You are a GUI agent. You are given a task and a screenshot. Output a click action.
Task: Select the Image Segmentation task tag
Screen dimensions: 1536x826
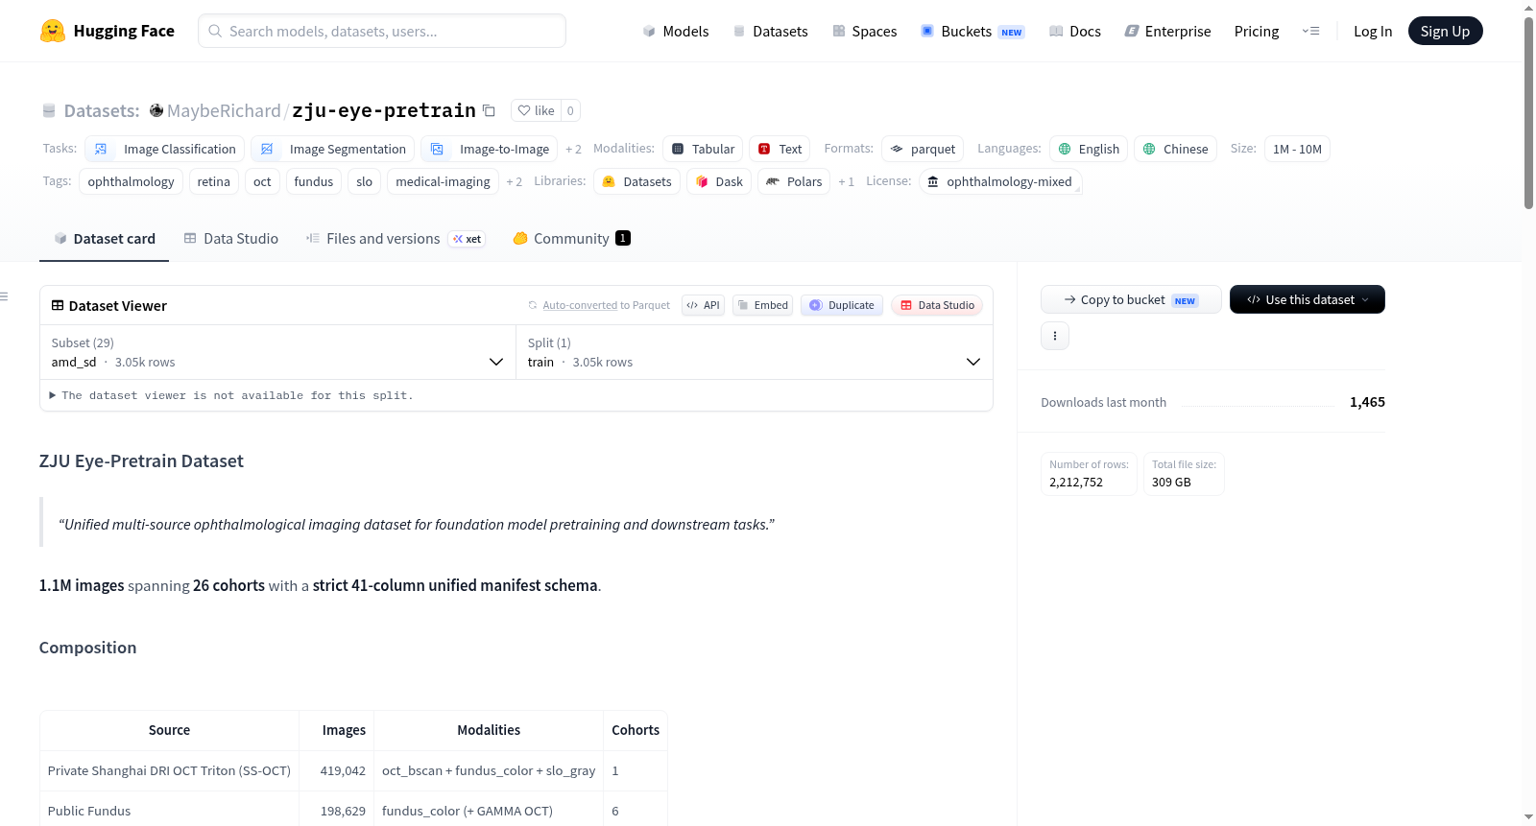point(332,149)
